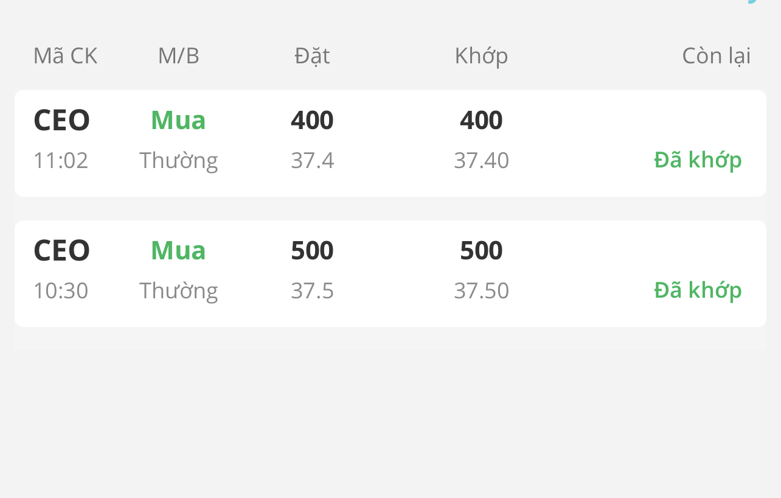
Task: Click Thường order type in 11:02 row
Action: tap(178, 161)
